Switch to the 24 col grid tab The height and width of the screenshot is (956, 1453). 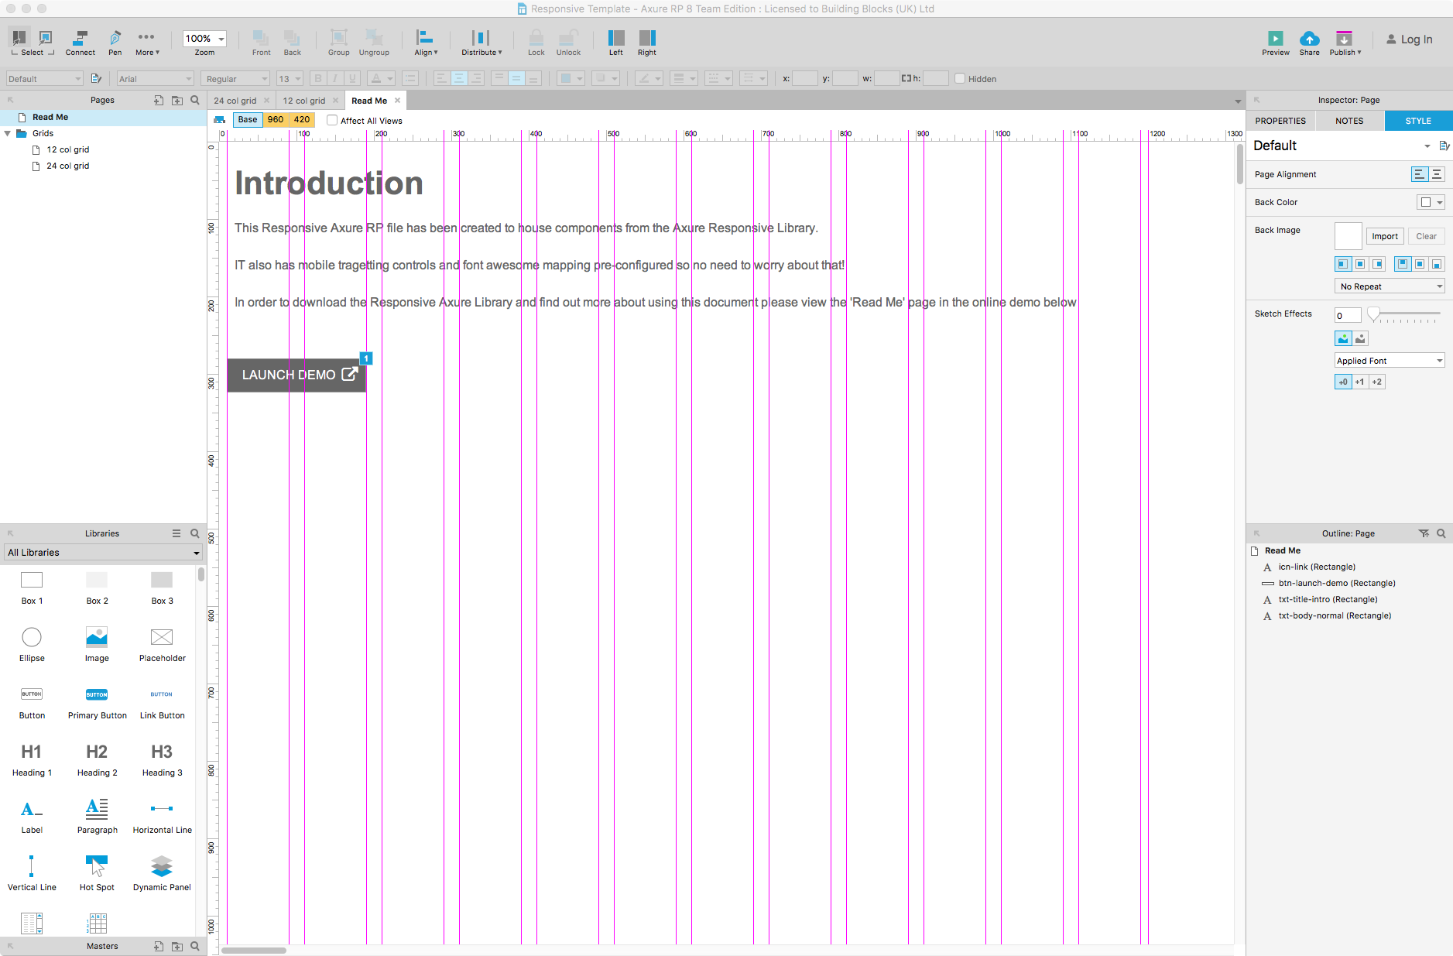point(235,101)
